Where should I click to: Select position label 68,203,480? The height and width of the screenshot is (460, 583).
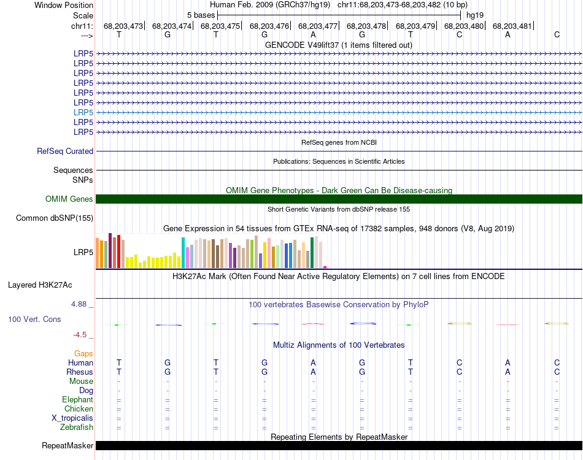tap(464, 26)
